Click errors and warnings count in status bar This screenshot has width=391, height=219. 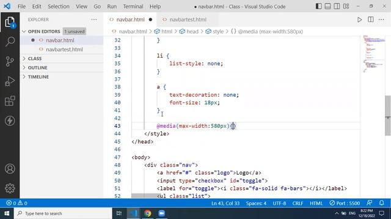(x=16, y=203)
